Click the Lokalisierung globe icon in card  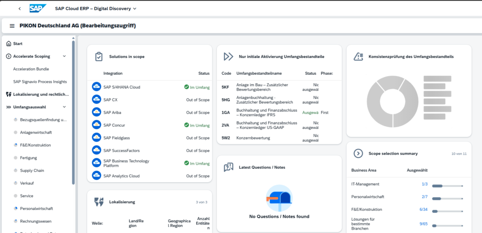[x=99, y=202]
